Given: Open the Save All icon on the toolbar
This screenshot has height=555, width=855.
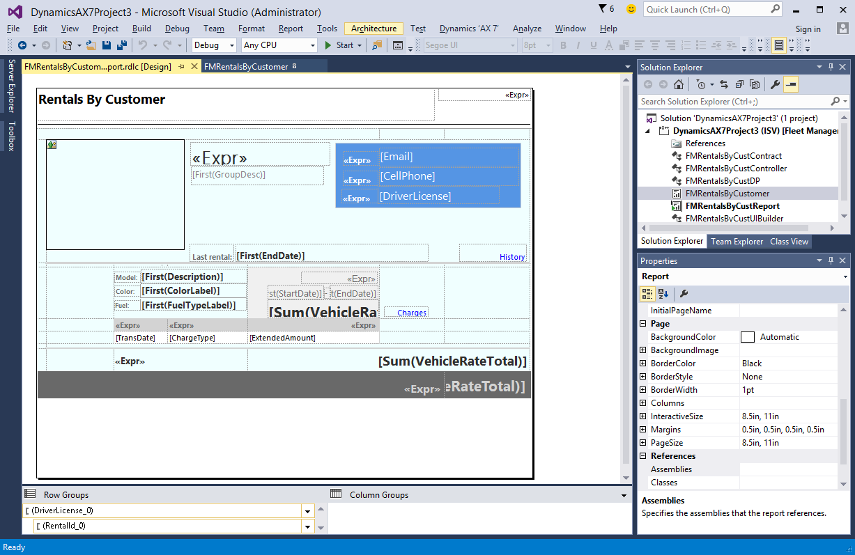Looking at the screenshot, I should [121, 45].
